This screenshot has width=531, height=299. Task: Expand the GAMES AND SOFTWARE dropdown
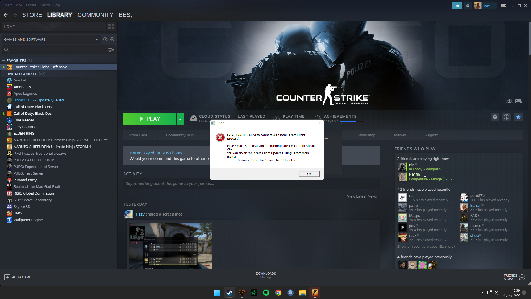click(x=97, y=39)
